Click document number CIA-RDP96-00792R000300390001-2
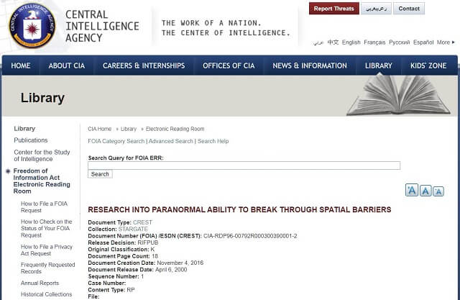Image resolution: width=460 pixels, height=300 pixels. (250, 236)
